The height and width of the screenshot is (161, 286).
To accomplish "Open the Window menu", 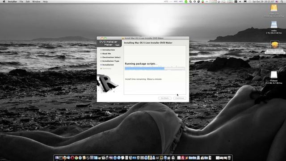I will 36,1.
